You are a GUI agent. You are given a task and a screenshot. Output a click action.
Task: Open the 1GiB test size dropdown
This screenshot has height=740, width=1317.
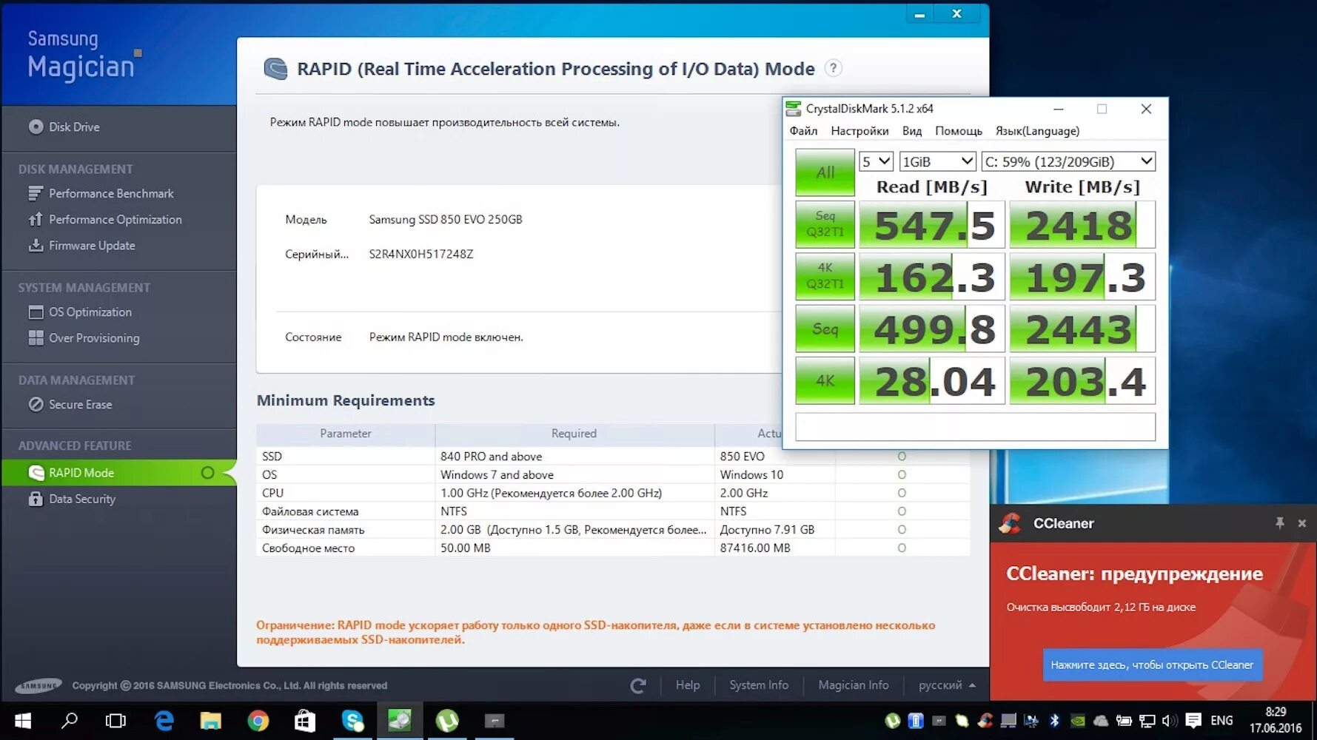pyautogui.click(x=937, y=161)
